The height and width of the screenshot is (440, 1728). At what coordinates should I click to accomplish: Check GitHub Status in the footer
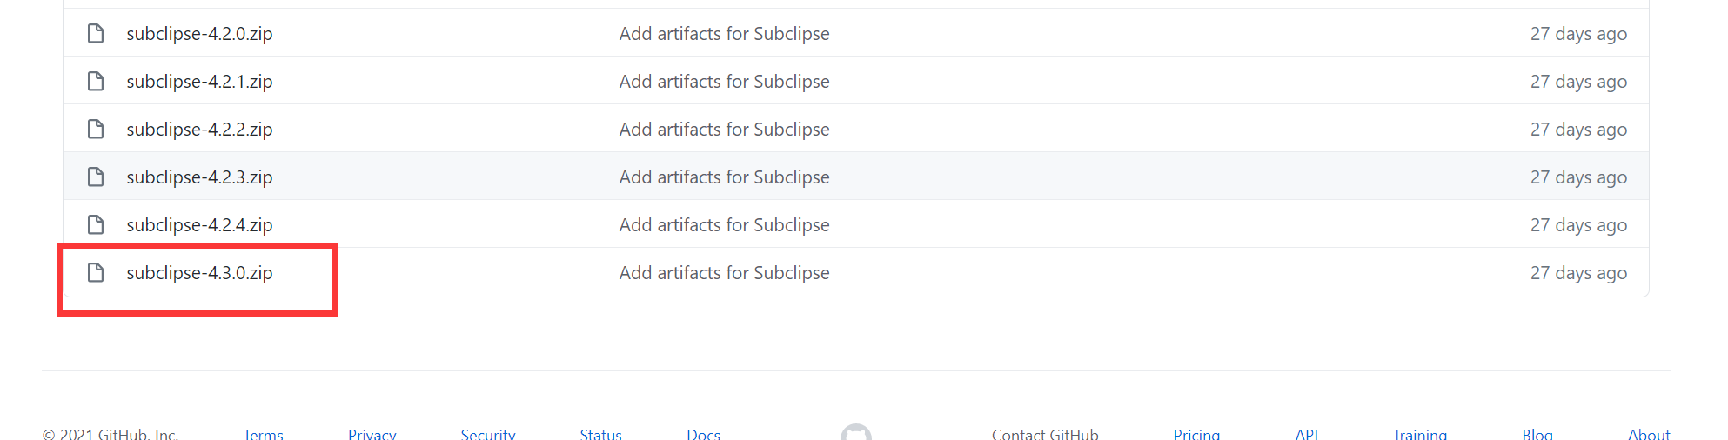pos(600,434)
